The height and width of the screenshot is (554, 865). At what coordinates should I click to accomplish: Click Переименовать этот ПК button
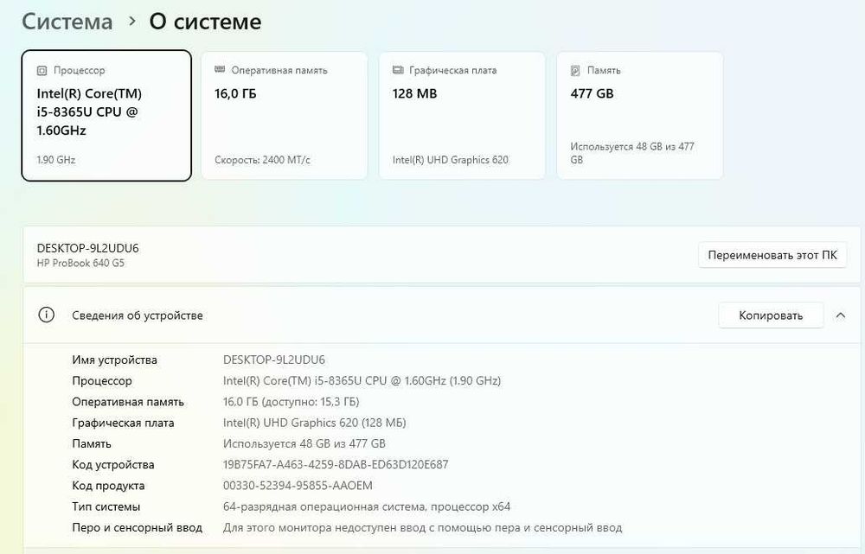click(772, 255)
